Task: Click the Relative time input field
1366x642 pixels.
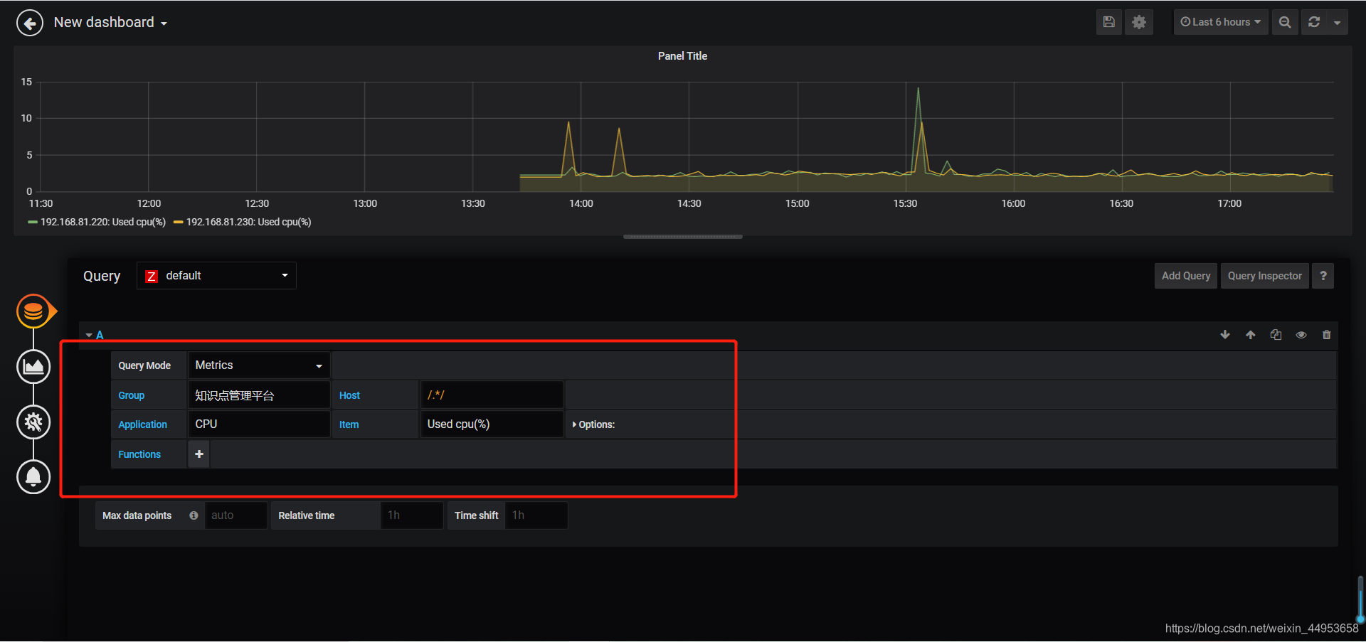Action: [x=411, y=515]
